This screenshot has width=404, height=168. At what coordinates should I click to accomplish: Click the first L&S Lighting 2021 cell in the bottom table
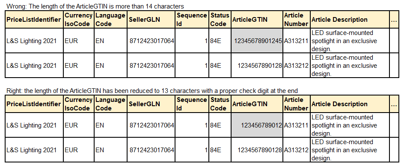pos(34,125)
